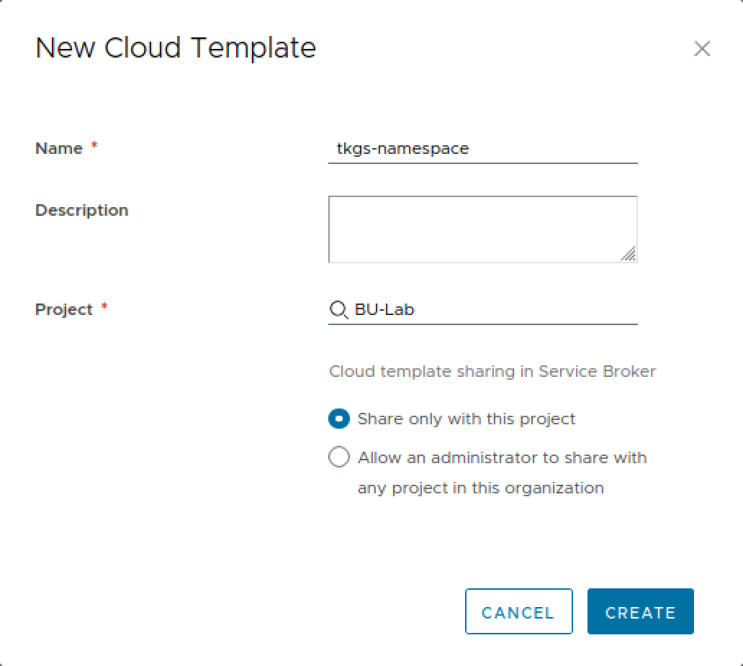Click the Name field label

59,149
